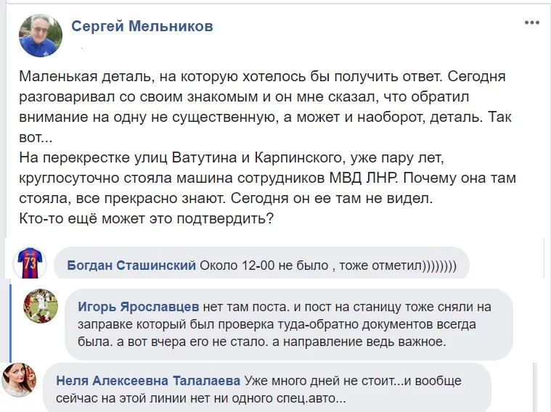Image resolution: width=551 pixels, height=412 pixels.
Task: Click the post line 'Кто-то ещё может это подтвердить?'
Action: 146,218
